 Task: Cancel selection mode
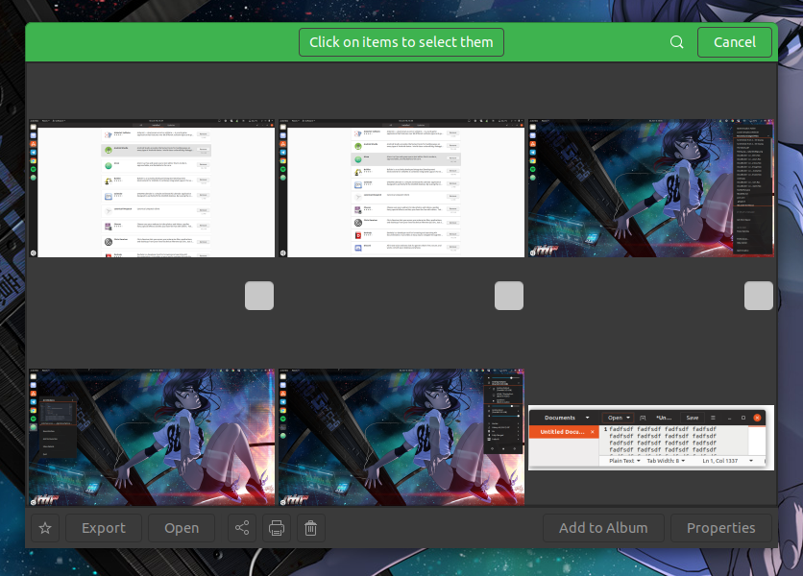click(x=735, y=42)
